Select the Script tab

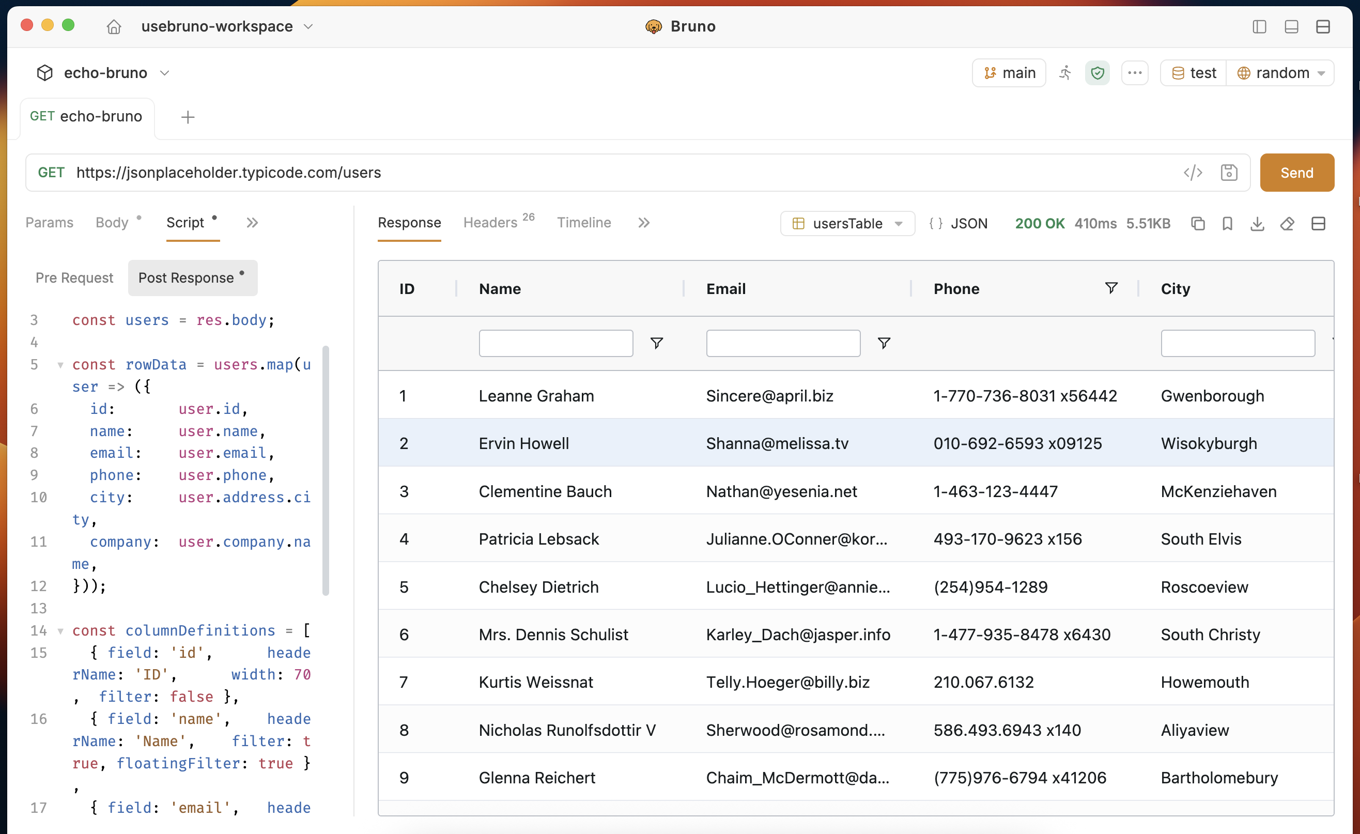[x=186, y=223]
